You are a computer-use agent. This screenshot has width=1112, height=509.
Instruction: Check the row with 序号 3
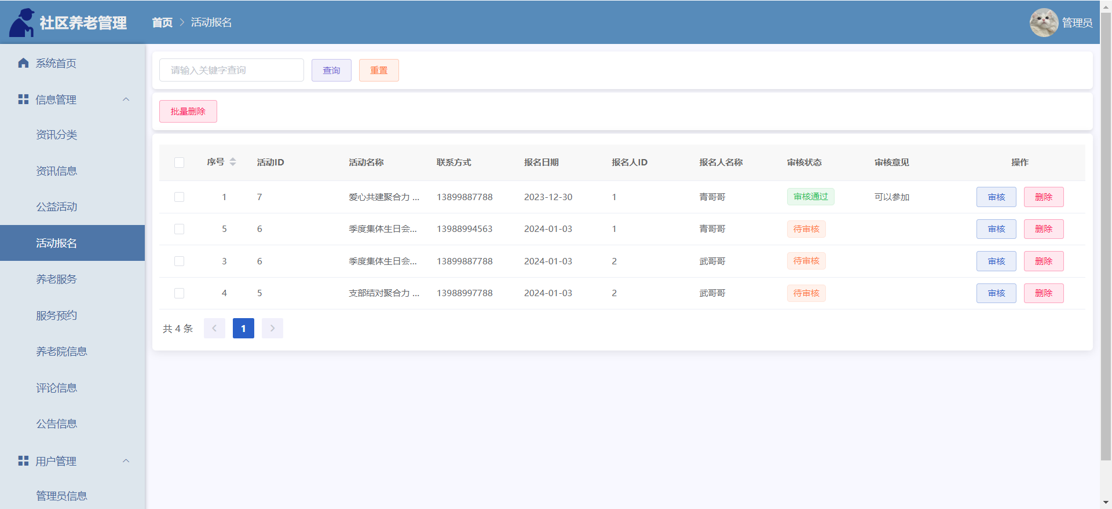(180, 261)
